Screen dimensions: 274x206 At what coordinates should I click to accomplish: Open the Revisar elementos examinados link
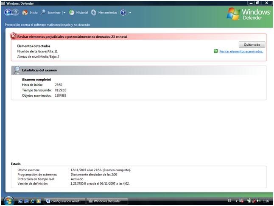point(241,51)
